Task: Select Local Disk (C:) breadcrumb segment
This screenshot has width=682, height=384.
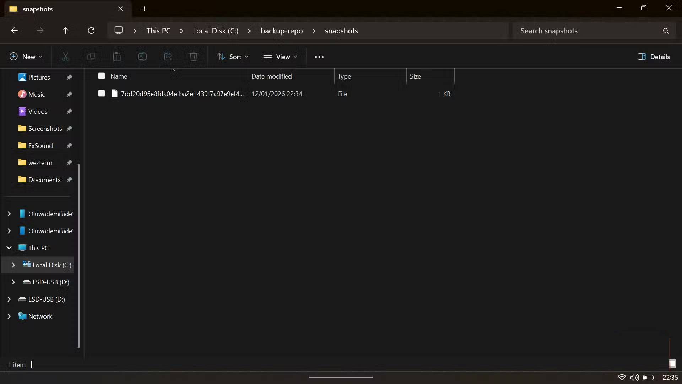Action: (x=216, y=31)
